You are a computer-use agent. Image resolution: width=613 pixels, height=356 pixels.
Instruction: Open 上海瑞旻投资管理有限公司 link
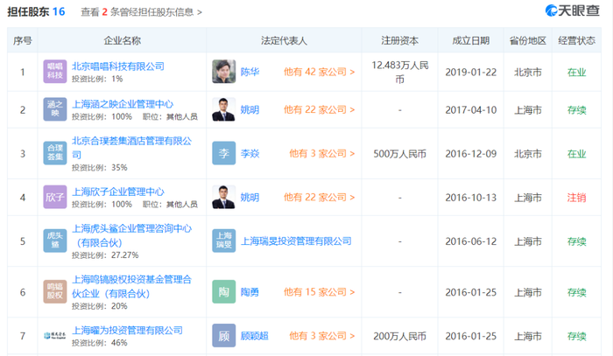(296, 241)
